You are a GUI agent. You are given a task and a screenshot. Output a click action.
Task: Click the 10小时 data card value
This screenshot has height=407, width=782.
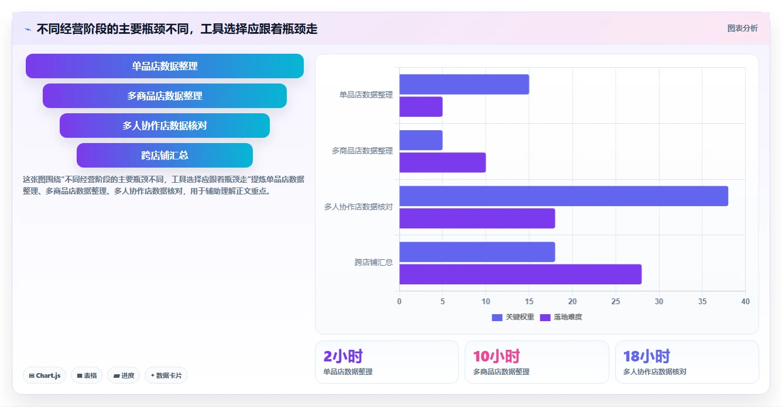click(x=496, y=356)
